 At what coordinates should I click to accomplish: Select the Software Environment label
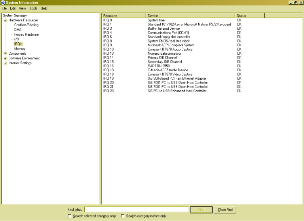tap(24, 58)
